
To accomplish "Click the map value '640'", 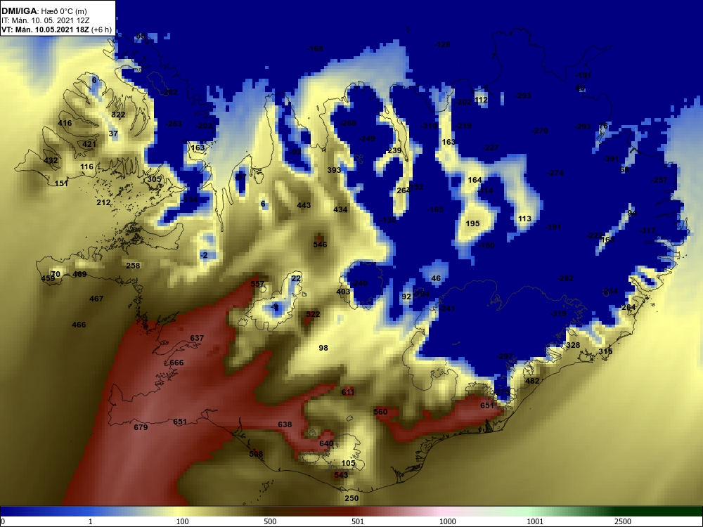I will click(x=326, y=443).
